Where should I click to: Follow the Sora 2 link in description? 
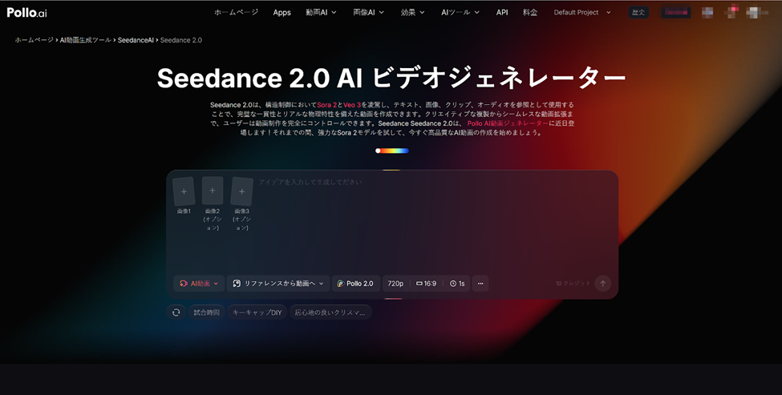(327, 105)
